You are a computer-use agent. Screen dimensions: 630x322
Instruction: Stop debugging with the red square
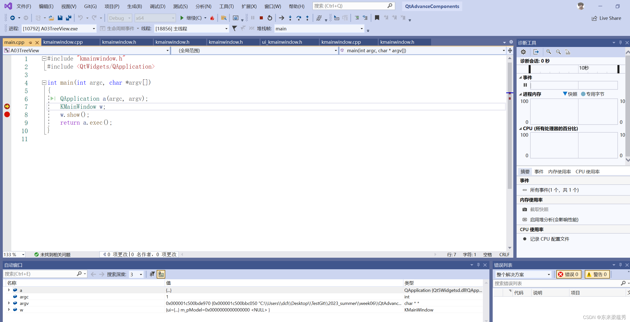point(261,18)
